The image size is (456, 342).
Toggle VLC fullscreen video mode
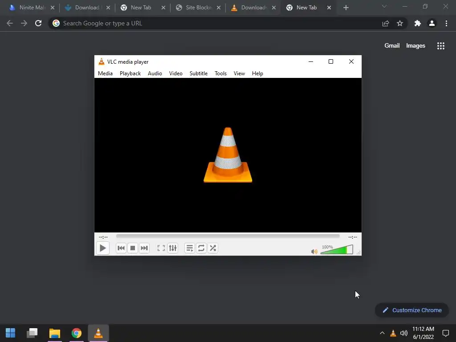[x=161, y=248]
